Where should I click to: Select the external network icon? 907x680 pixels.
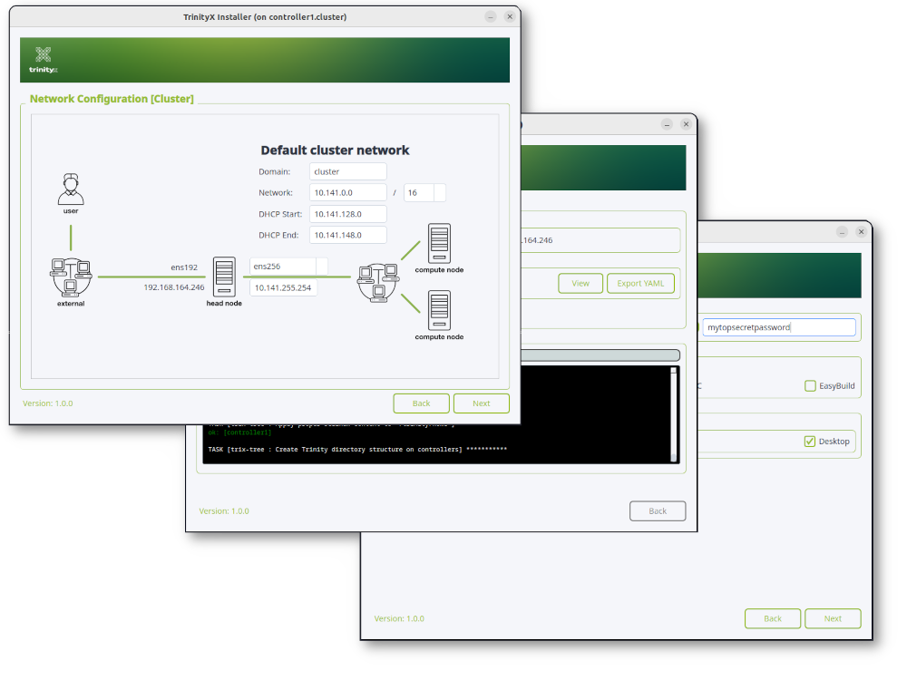coord(71,277)
